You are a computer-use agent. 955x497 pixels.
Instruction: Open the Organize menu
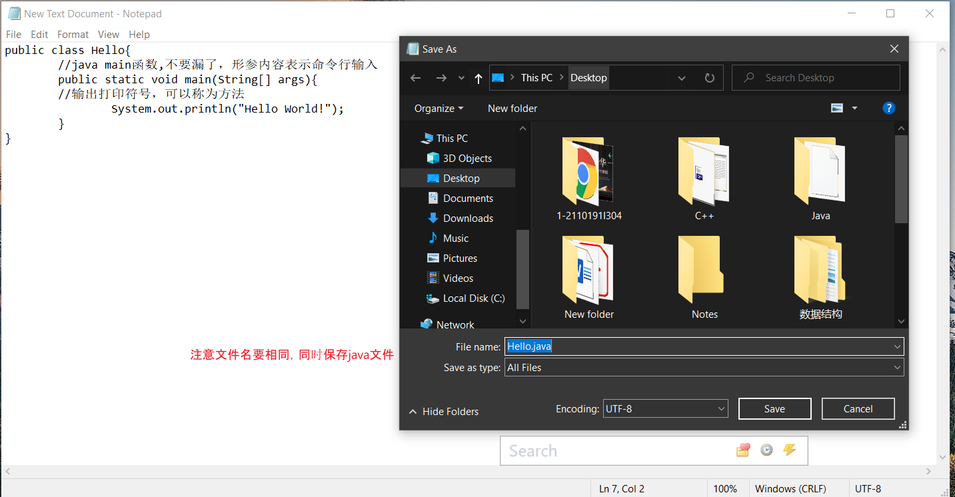pyautogui.click(x=438, y=107)
